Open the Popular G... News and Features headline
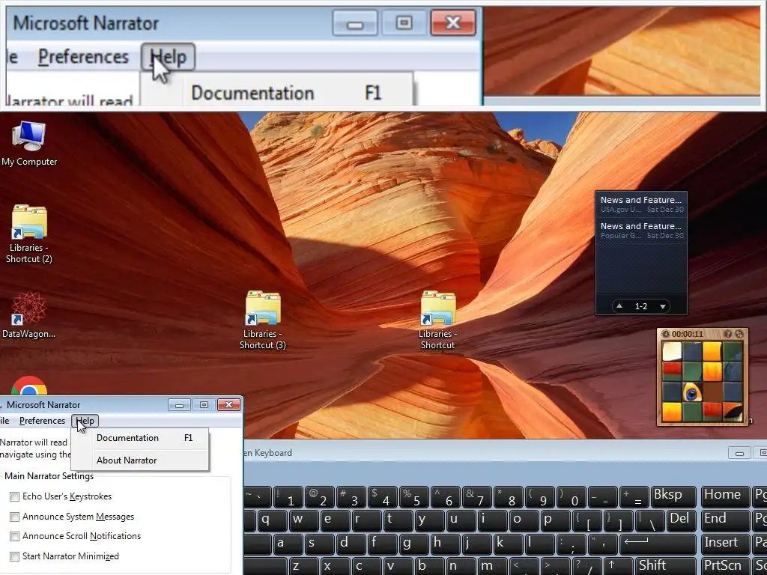The height and width of the screenshot is (575, 767). 641,231
